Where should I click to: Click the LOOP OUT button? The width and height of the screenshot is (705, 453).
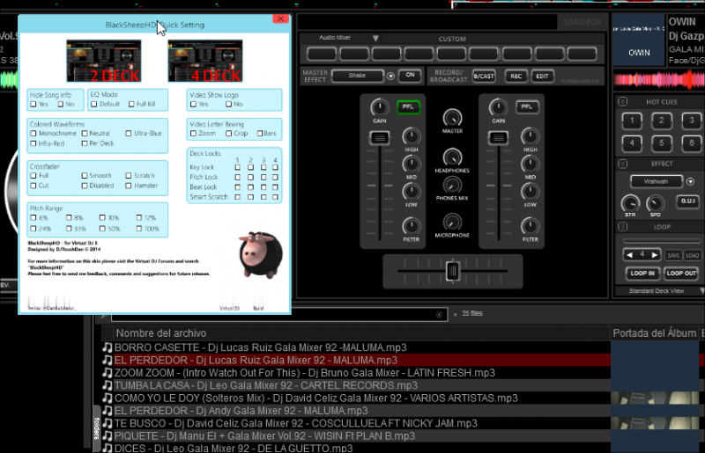(681, 273)
